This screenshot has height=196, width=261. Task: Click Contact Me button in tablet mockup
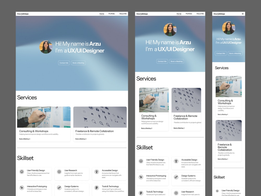point(162,61)
